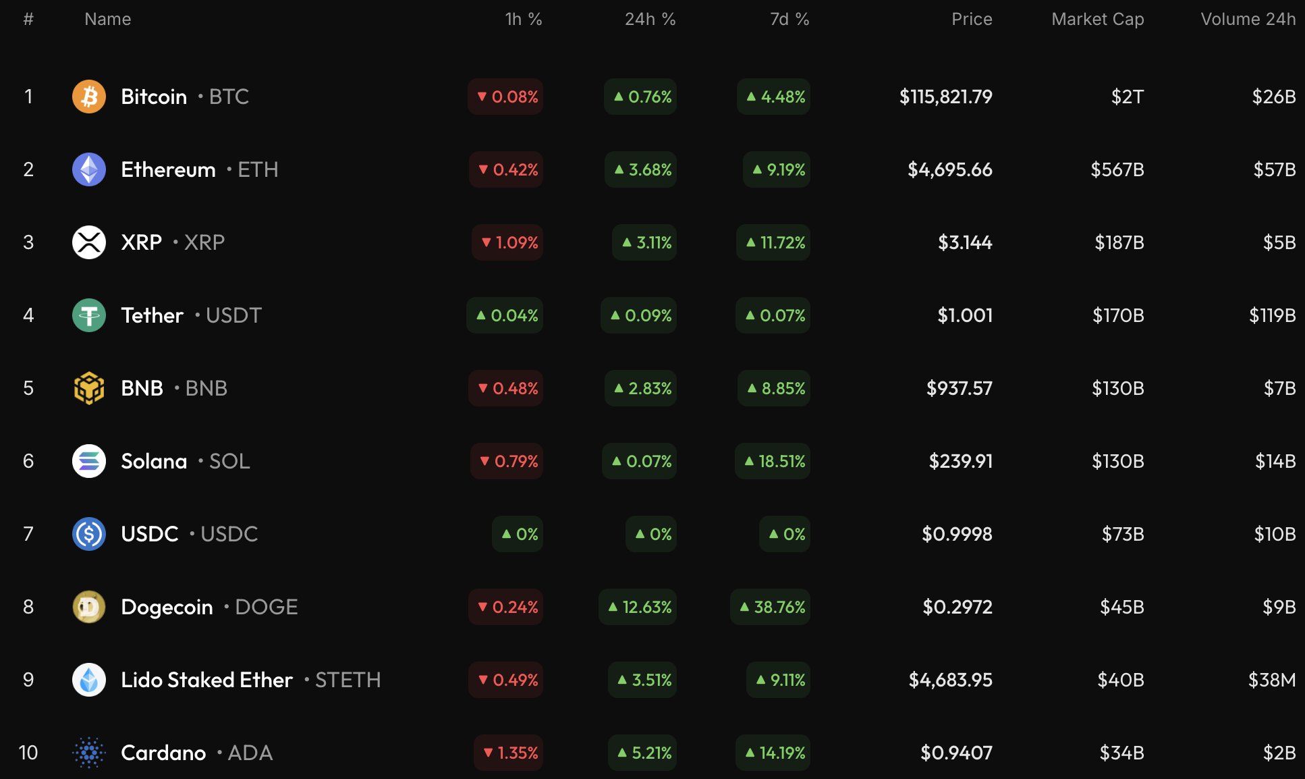The image size is (1305, 779).
Task: Sort by 1h % column header
Action: (523, 19)
